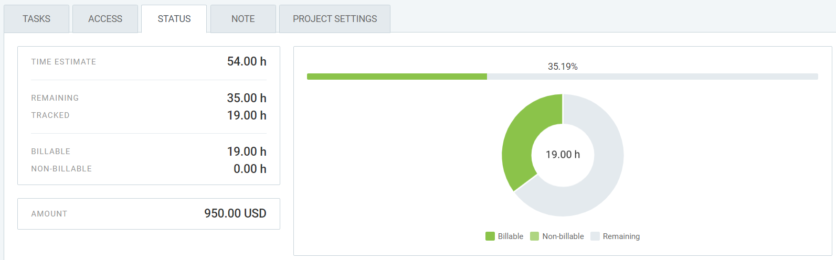
Task: Click the green filled progress bar portion
Action: pyautogui.click(x=397, y=77)
